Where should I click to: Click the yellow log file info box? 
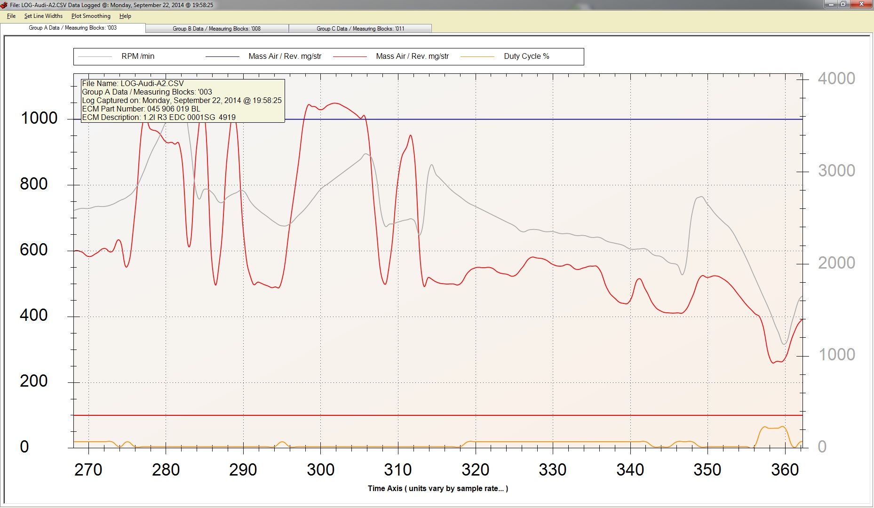(x=183, y=101)
